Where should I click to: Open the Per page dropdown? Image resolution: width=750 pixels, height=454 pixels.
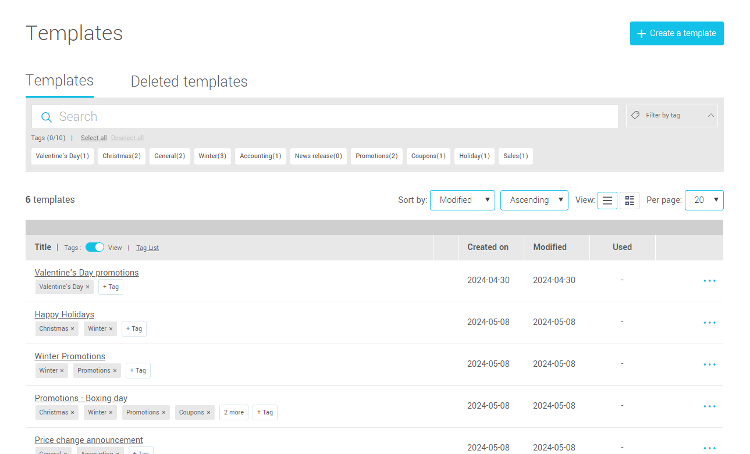coord(703,200)
